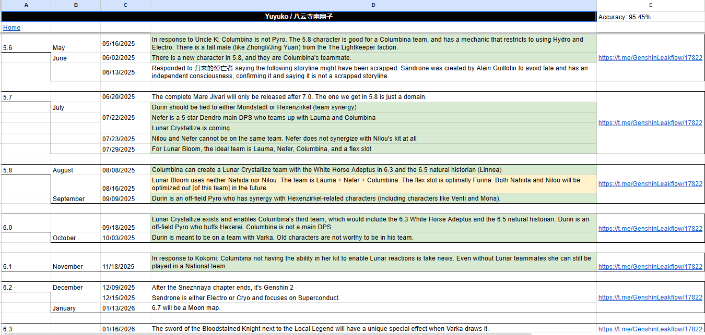Select the version cell '6.3'
The height and width of the screenshot is (335, 705).
26,329
